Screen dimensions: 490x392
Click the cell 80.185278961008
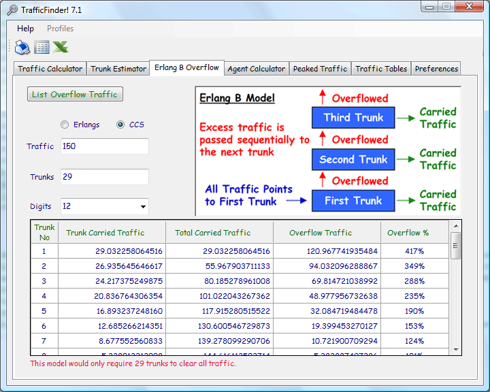[219, 281]
